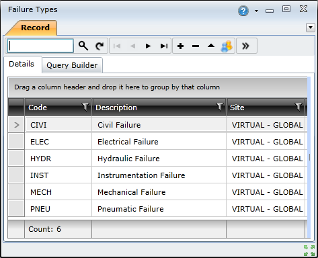Image resolution: width=318 pixels, height=258 pixels.
Task: Filter the Description column
Action: [x=220, y=107]
